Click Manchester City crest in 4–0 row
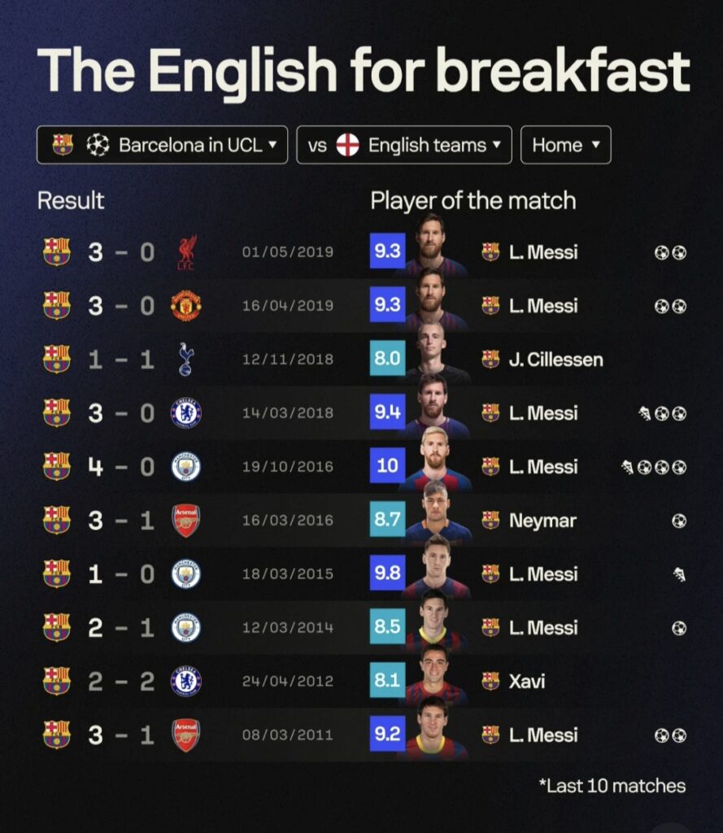Screen dimensions: 723x833 point(186,467)
